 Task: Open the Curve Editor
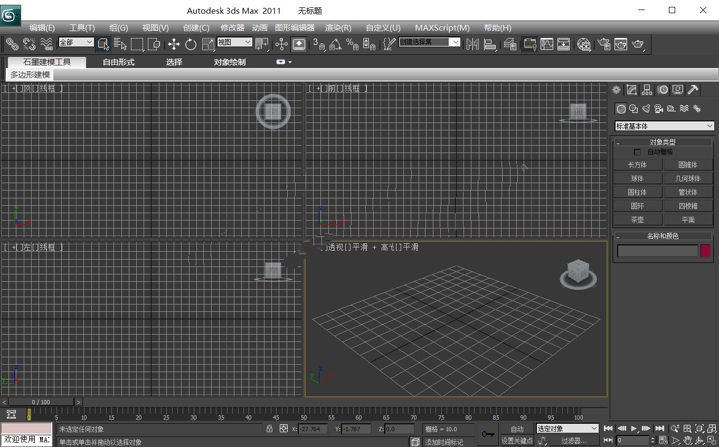click(547, 44)
